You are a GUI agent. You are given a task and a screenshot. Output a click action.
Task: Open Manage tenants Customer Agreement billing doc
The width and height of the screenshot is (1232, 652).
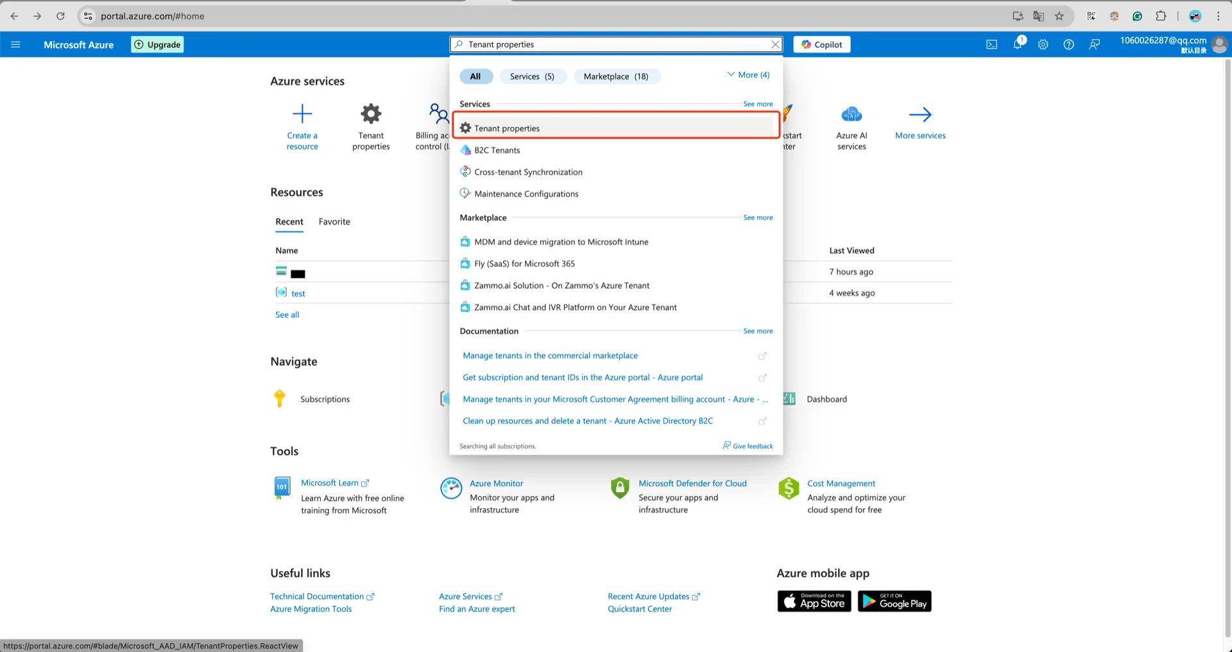(x=615, y=399)
